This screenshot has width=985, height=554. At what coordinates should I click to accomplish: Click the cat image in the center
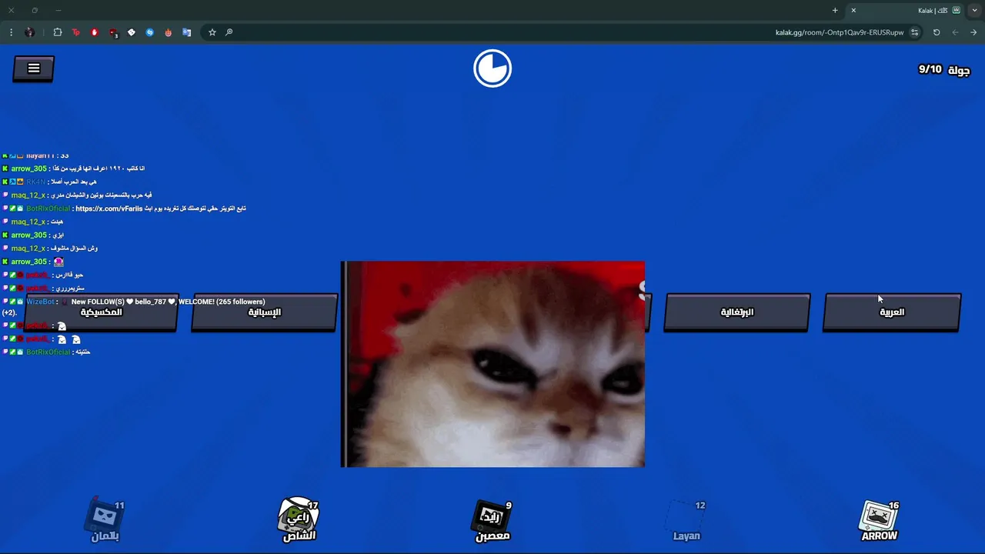click(x=492, y=364)
